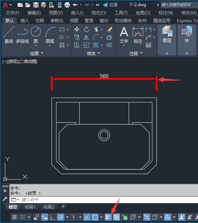Expand the 注释 (Annotation) panel
198x223 pixels.
coord(136,53)
